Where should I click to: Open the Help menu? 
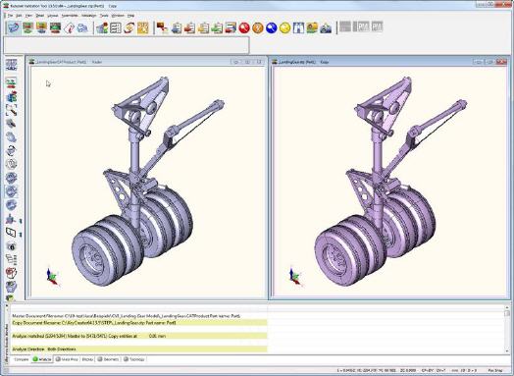pyautogui.click(x=130, y=16)
